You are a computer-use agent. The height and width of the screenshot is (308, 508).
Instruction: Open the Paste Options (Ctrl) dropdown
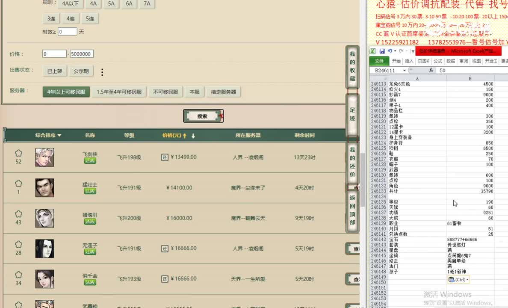[458, 279]
